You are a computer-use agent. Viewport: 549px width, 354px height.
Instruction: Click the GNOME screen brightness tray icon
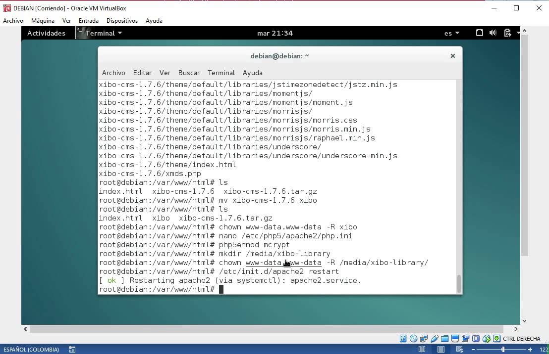(480, 33)
